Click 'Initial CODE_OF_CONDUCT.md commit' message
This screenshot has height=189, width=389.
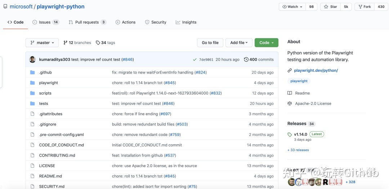click(x=147, y=145)
